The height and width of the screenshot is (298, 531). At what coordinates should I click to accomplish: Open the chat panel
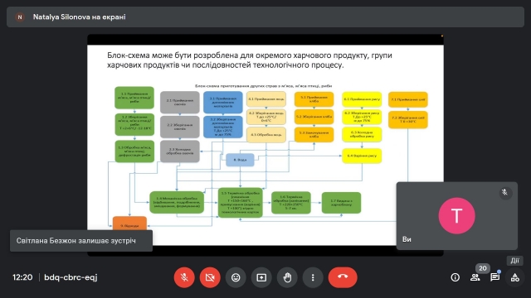495,277
